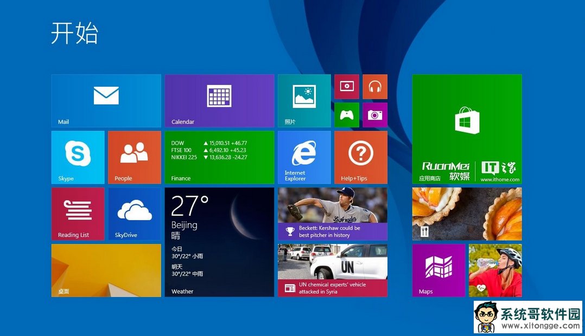Click the Help+Tips tile
This screenshot has height=336, width=585.
(x=361, y=157)
